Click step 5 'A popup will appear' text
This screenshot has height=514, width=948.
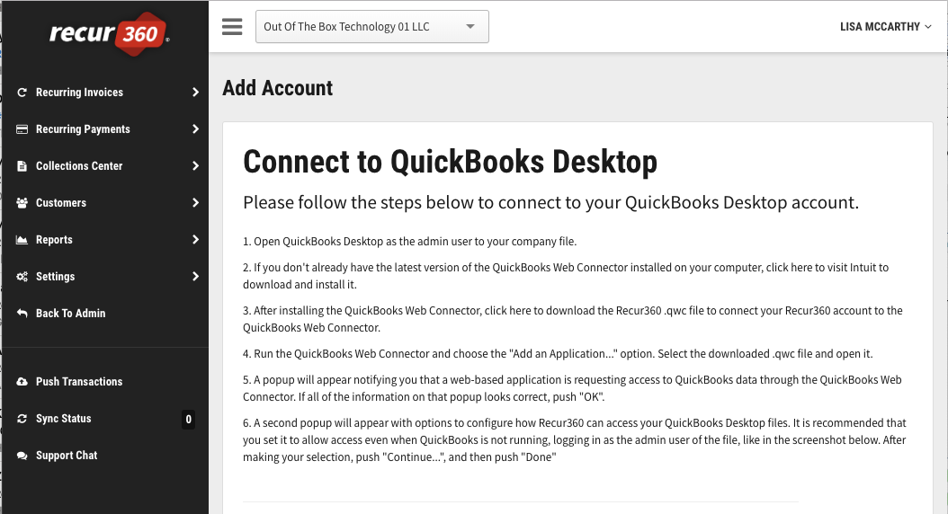tap(572, 388)
